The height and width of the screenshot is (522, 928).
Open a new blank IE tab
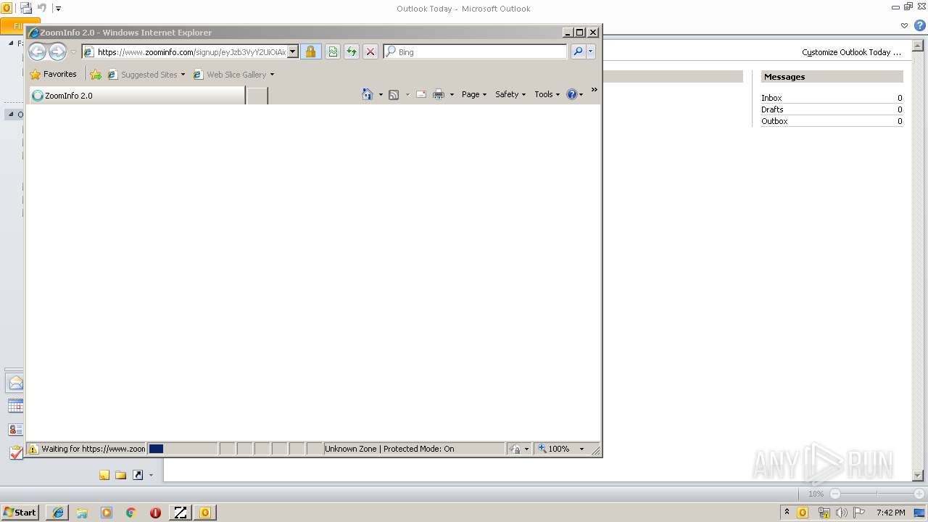tap(257, 95)
